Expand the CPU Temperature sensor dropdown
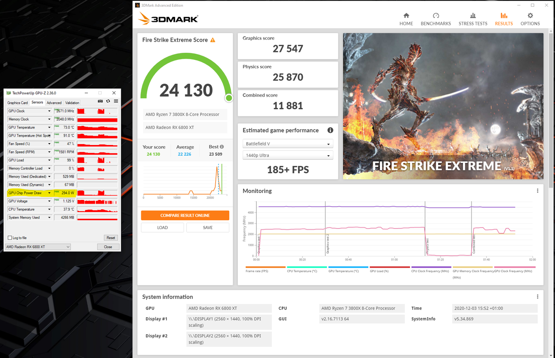555x358 pixels. [x=49, y=209]
